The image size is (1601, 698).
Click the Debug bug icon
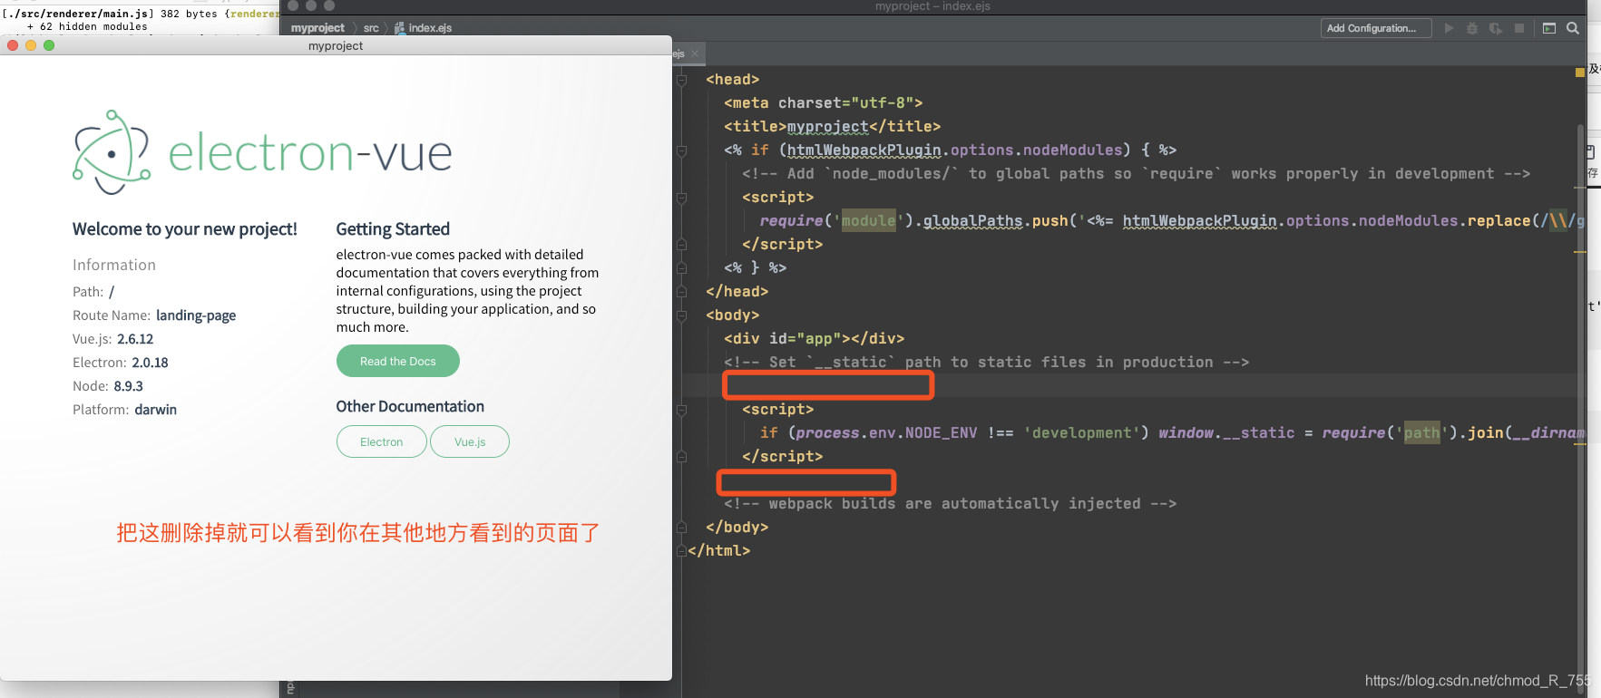pos(1472,28)
